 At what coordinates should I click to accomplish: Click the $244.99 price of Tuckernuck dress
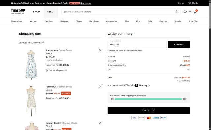50,57
